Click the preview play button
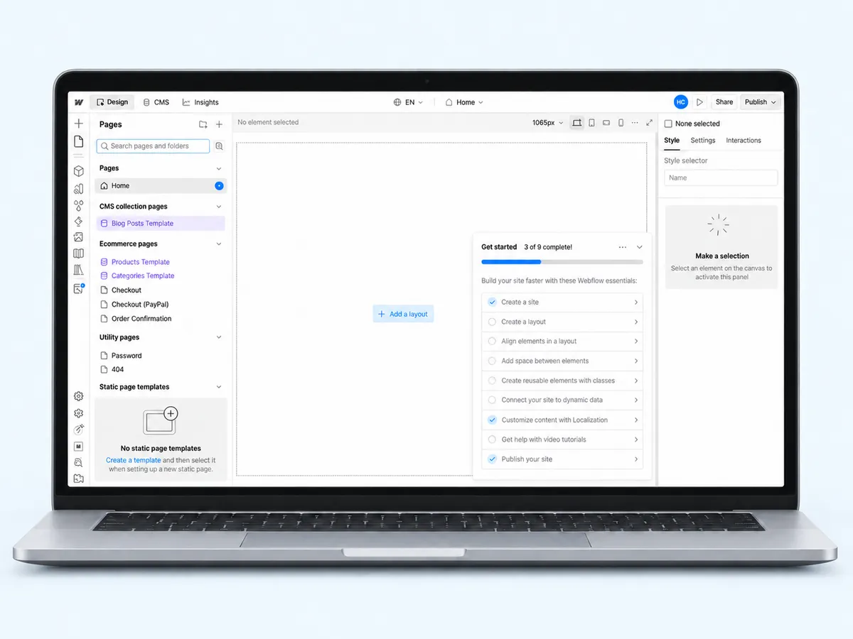This screenshot has width=853, height=639. (699, 102)
